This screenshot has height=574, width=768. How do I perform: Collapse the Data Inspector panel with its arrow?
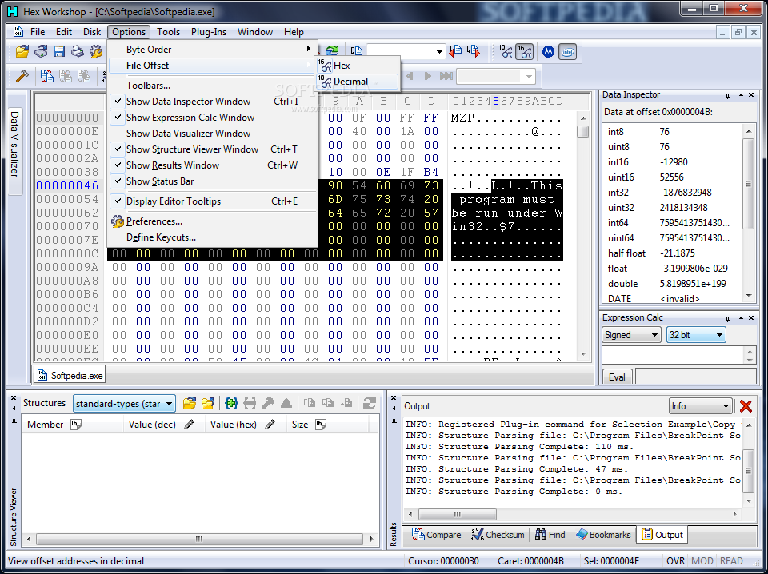[741, 95]
